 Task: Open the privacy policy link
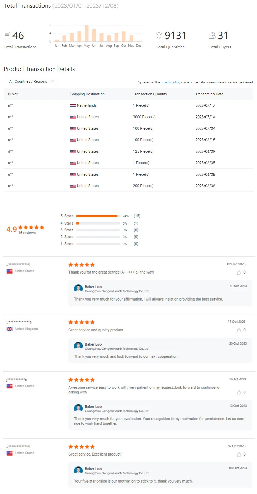coord(170,82)
